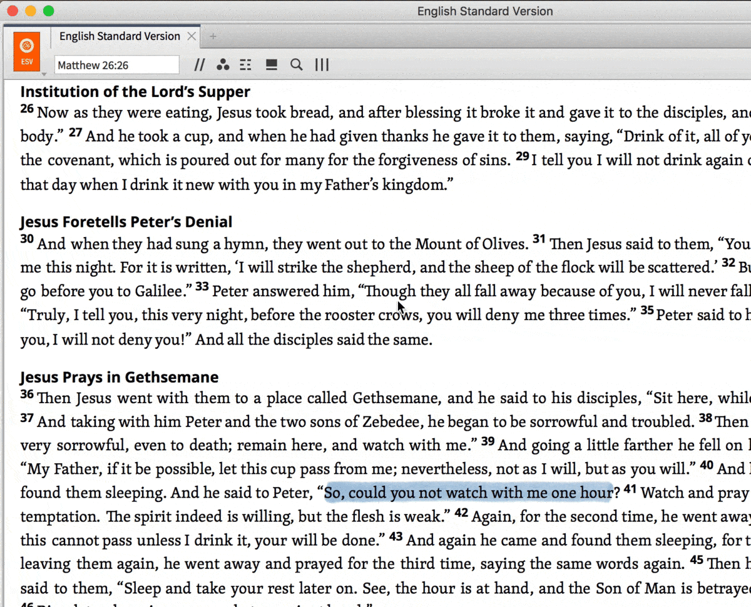Click the orange ESV resource icon
Image resolution: width=751 pixels, height=607 pixels.
coord(27,51)
